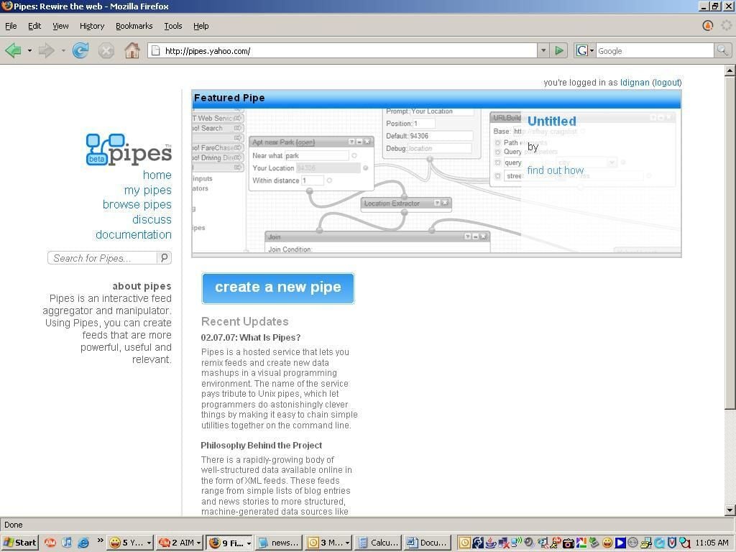The width and height of the screenshot is (736, 552).
Task: Open the my pipes link
Action: click(148, 190)
